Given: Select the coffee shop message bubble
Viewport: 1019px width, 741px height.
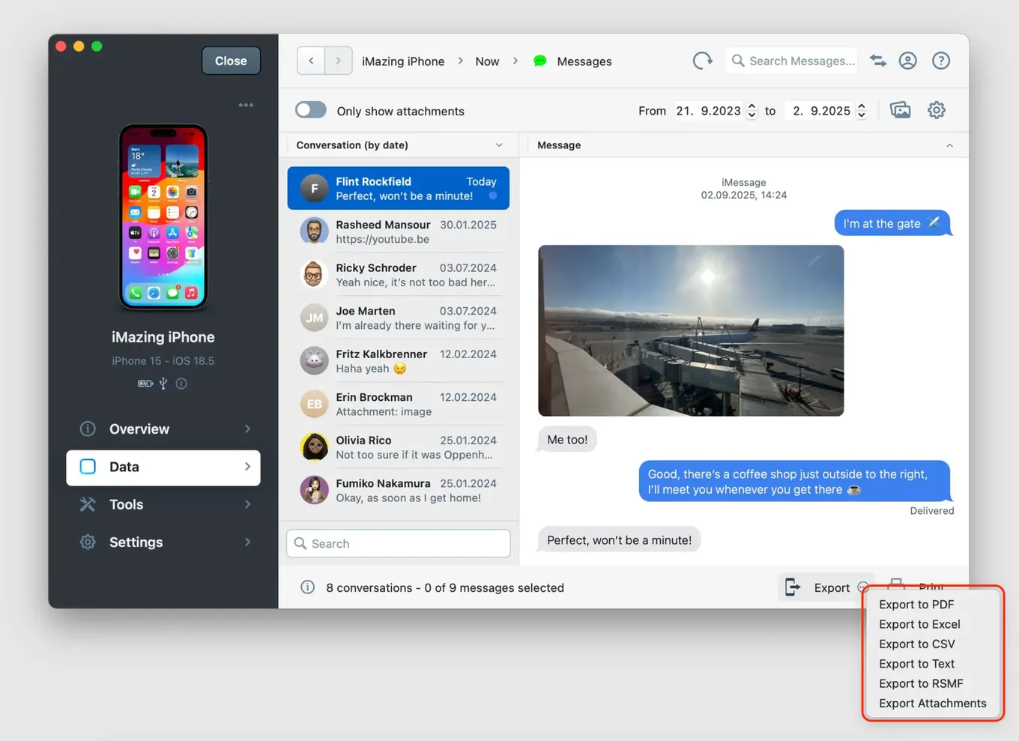Looking at the screenshot, I should coord(794,482).
